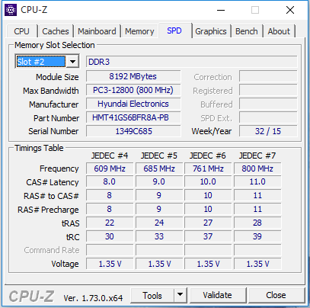Close the window with the X icon
This screenshot has height=308, width=310.
(290, 10)
